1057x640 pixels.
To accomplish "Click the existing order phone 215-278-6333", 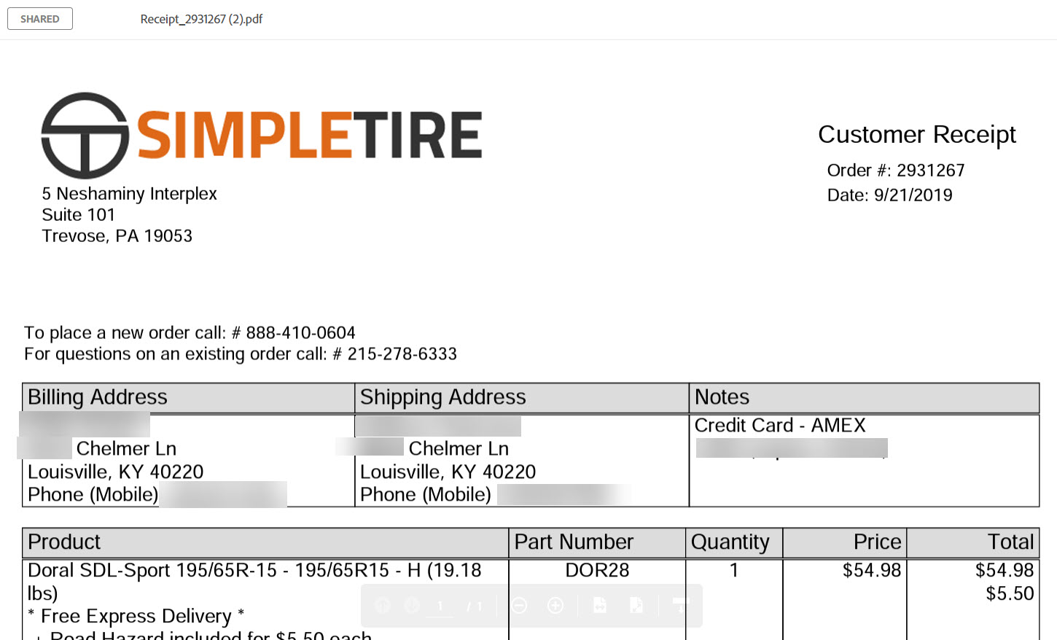I will point(402,354).
